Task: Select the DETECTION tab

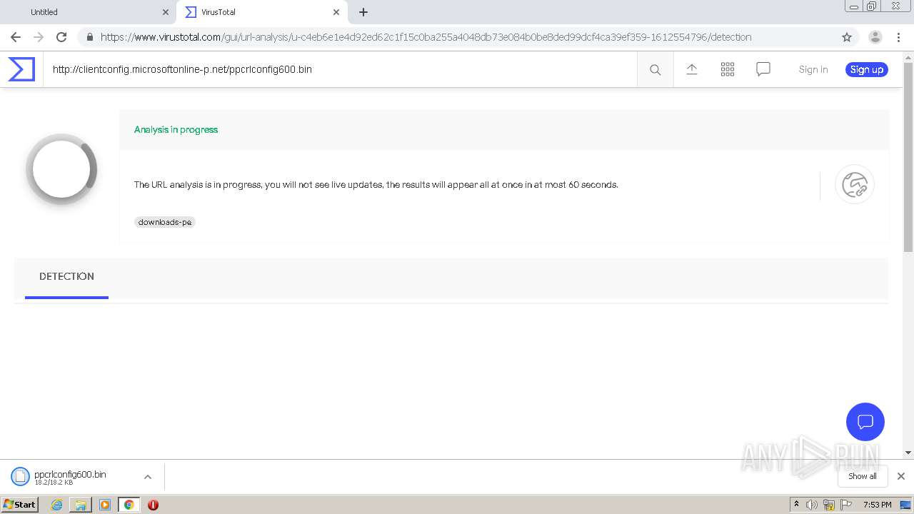Action: [66, 277]
